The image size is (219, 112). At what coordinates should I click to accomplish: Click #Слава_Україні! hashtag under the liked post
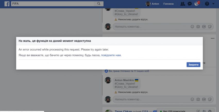pos(125,83)
